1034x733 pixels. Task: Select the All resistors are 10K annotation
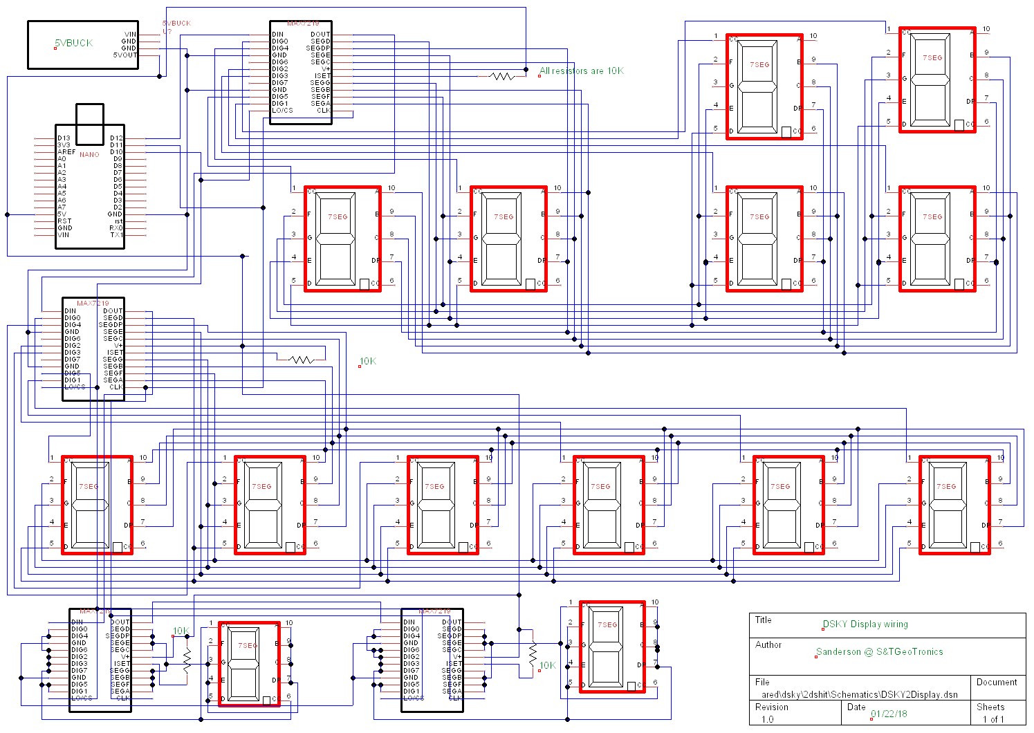(581, 71)
